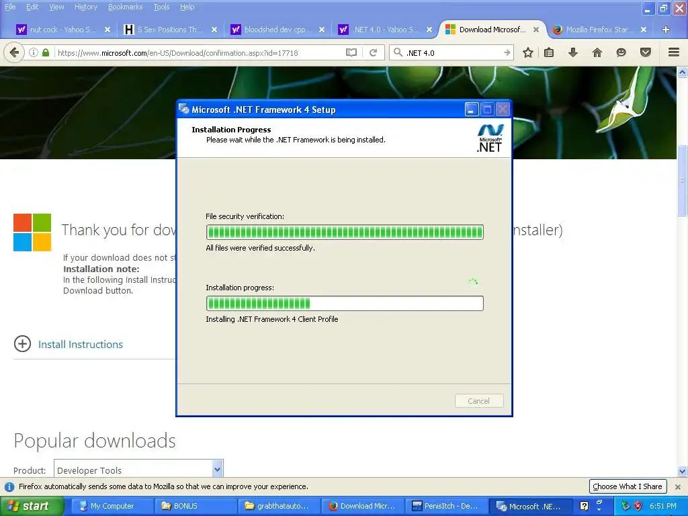Close the '.NET 4.0 - Yahoo' tab
This screenshot has width=688, height=516.
click(x=429, y=30)
